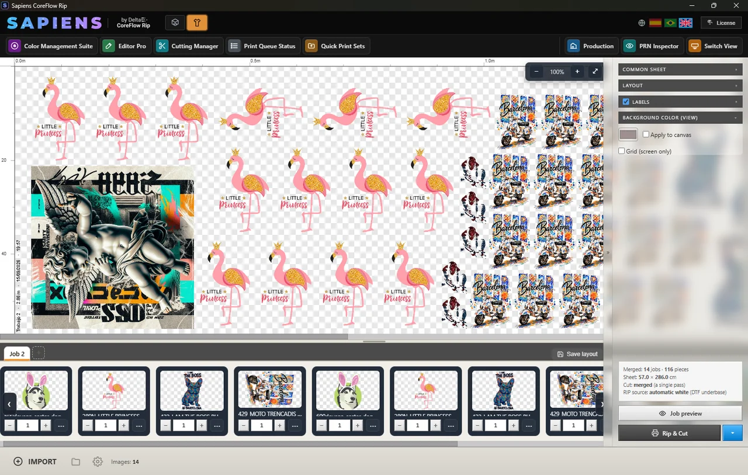Turn on Grid (screen only)
The image size is (748, 475).
tap(622, 151)
